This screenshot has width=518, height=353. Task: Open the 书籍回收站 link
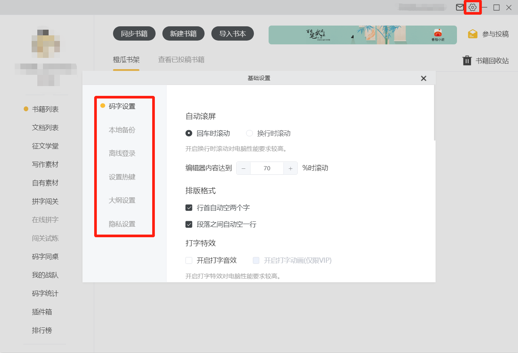(x=492, y=61)
